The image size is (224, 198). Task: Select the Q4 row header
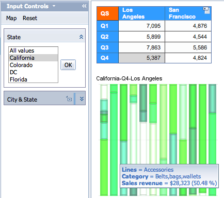pos(108,58)
